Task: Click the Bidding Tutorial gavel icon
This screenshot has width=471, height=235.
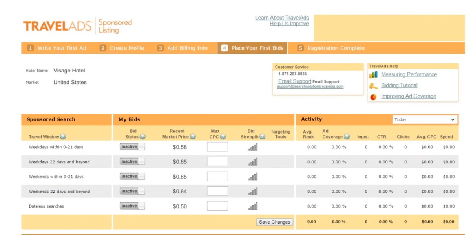Action: pyautogui.click(x=374, y=85)
